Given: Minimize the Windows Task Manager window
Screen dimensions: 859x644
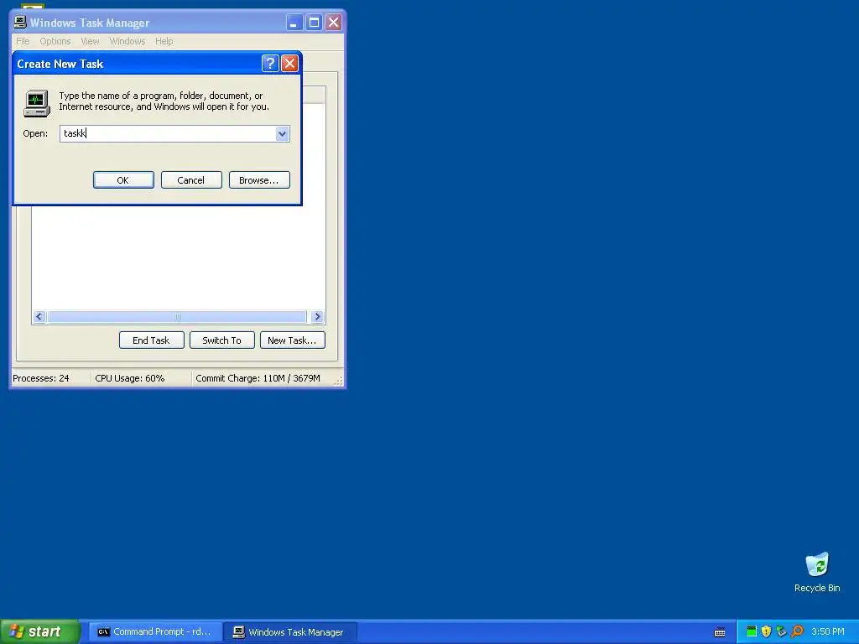Looking at the screenshot, I should (x=294, y=23).
